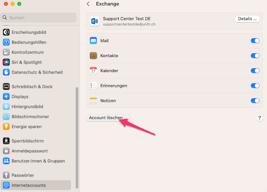267x192 pixels.
Task: Click the Erinnerungen list icon
Action: (93, 86)
